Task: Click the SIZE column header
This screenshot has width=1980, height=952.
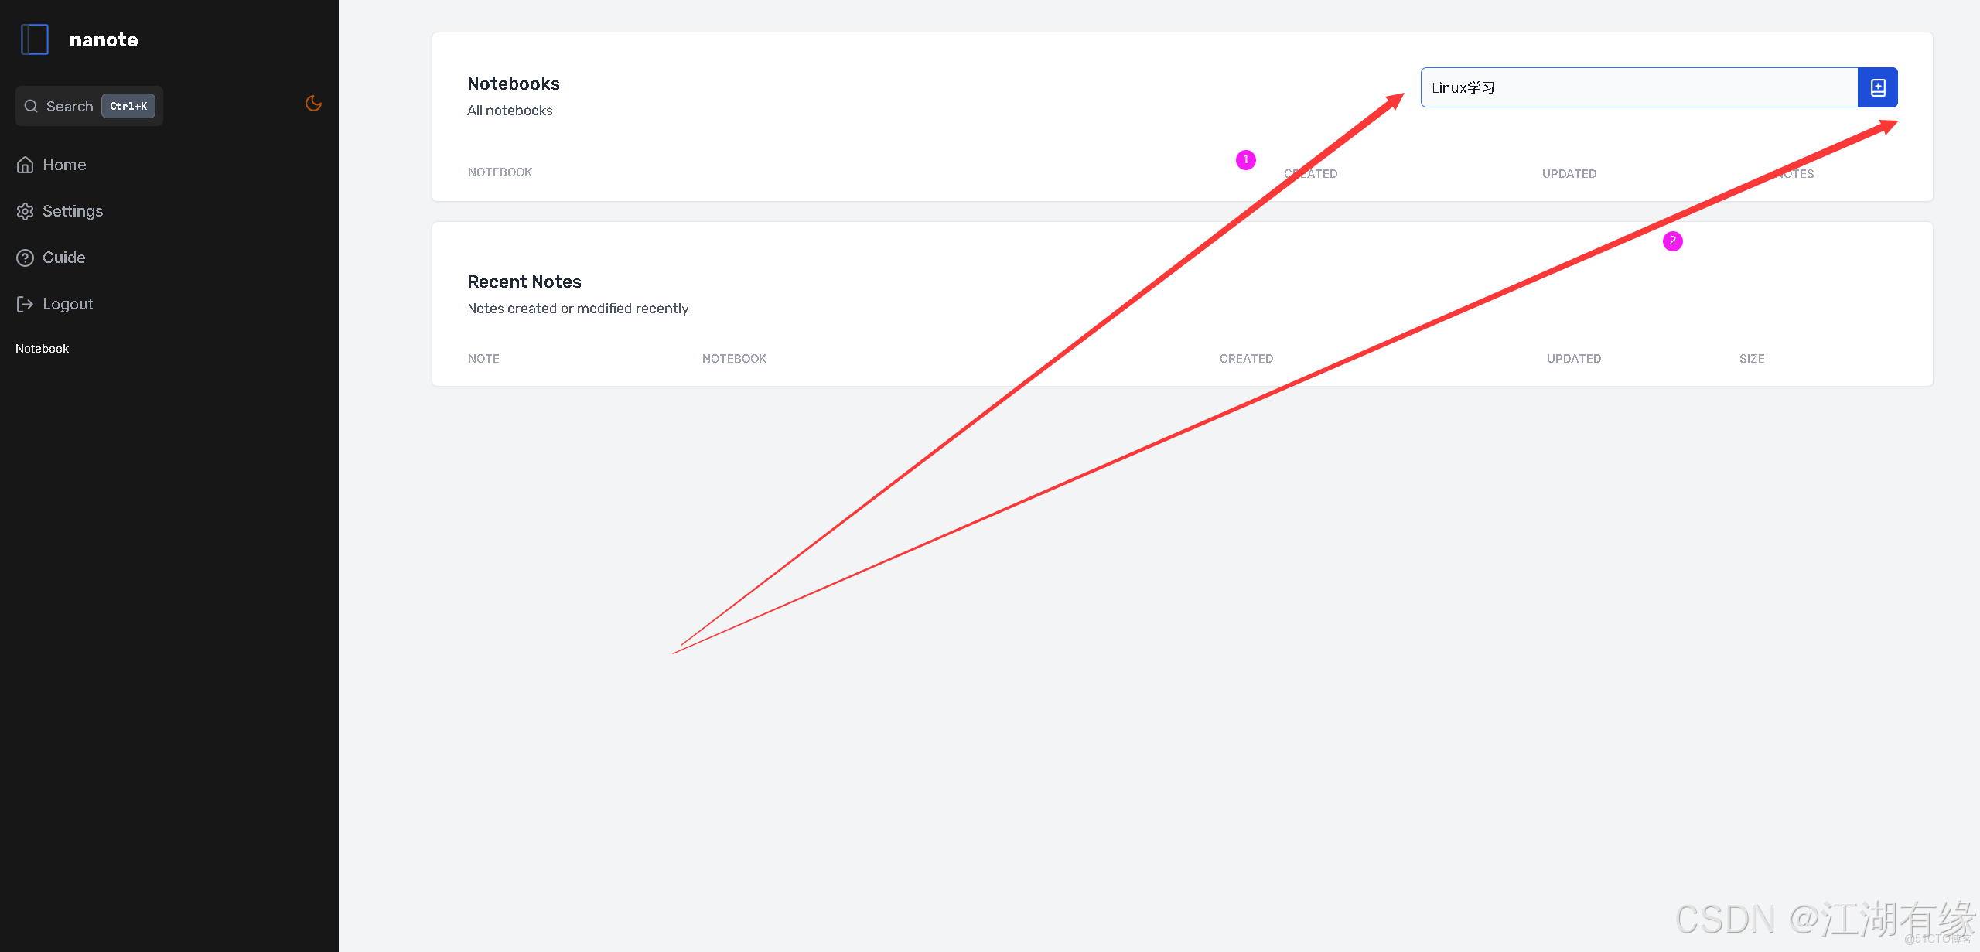Action: point(1751,359)
